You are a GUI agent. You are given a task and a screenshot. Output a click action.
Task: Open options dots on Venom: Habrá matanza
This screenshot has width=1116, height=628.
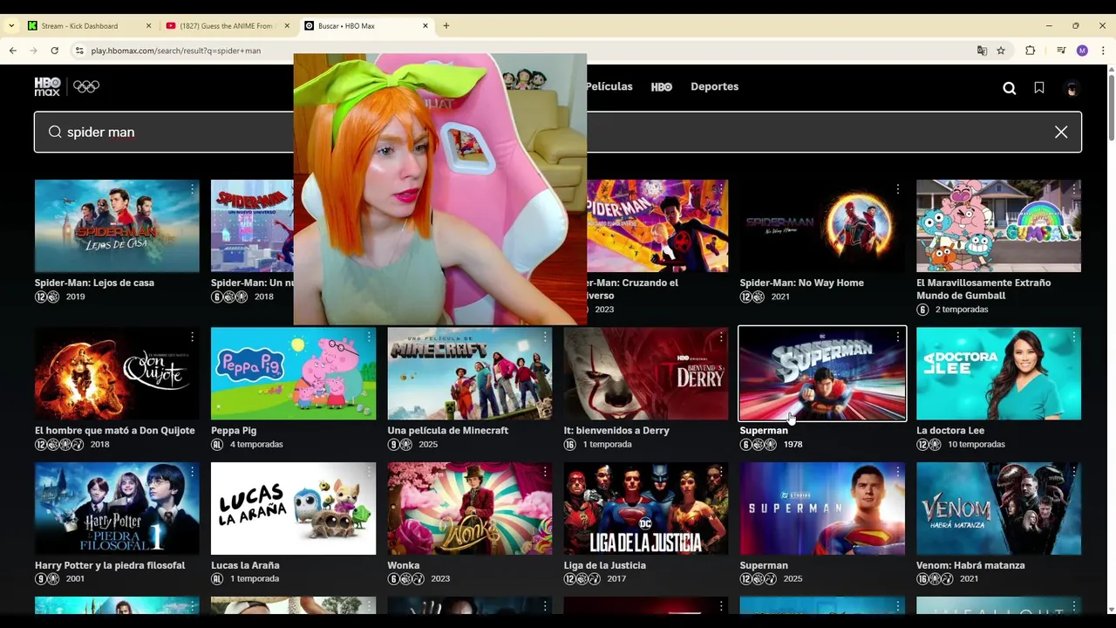pyautogui.click(x=1074, y=472)
